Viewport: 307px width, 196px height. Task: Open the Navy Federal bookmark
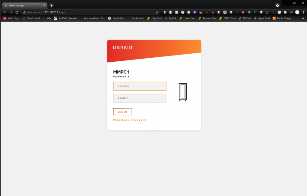click(x=31, y=18)
